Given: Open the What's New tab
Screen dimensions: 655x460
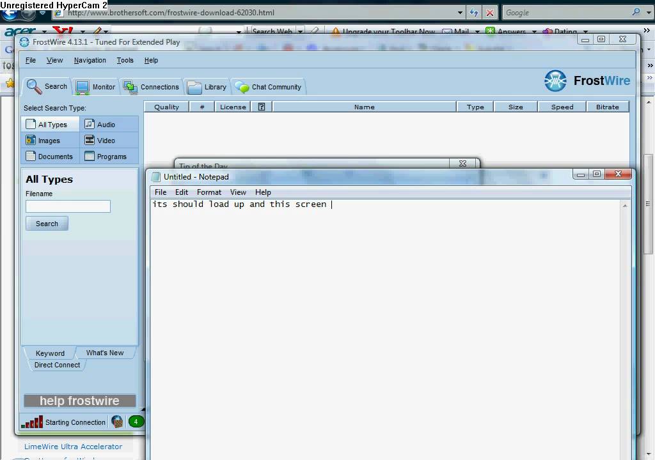Looking at the screenshot, I should pos(105,353).
